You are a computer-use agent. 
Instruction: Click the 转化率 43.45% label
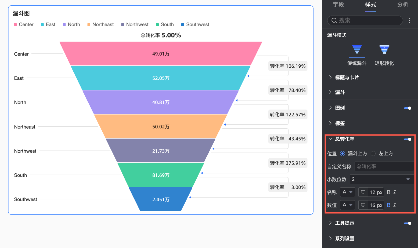tap(288, 139)
